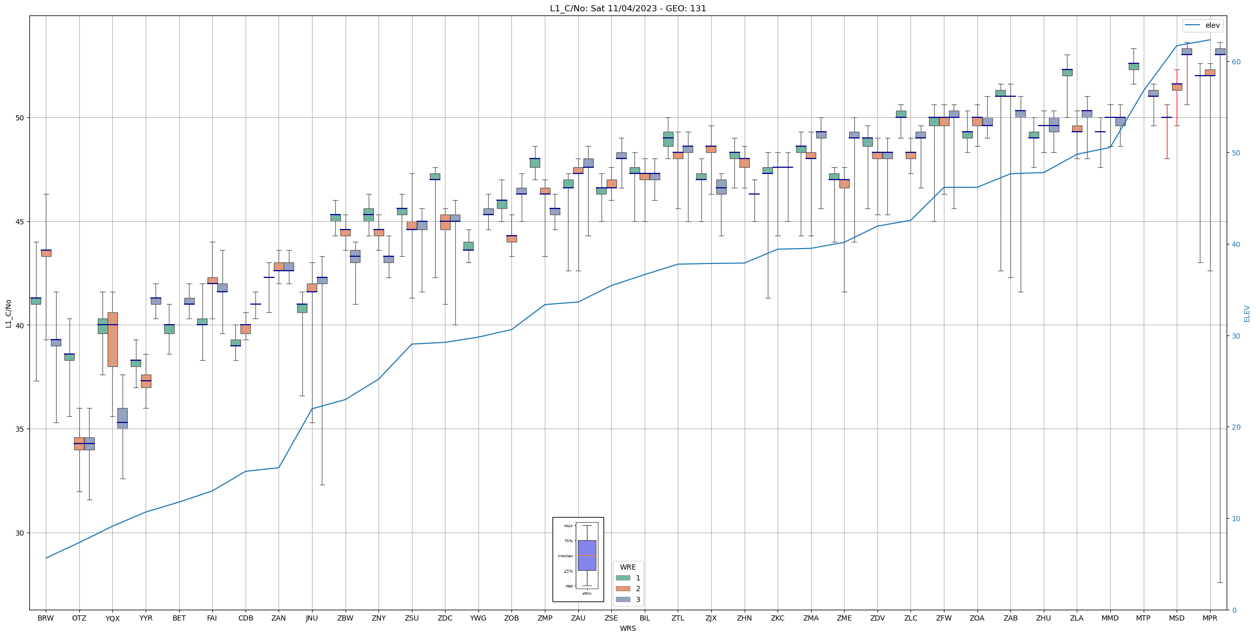Click the ZNY station label
The image size is (1256, 637).
tap(378, 618)
